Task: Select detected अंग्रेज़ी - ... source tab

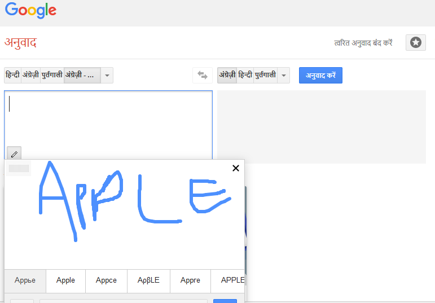Action: [x=82, y=75]
